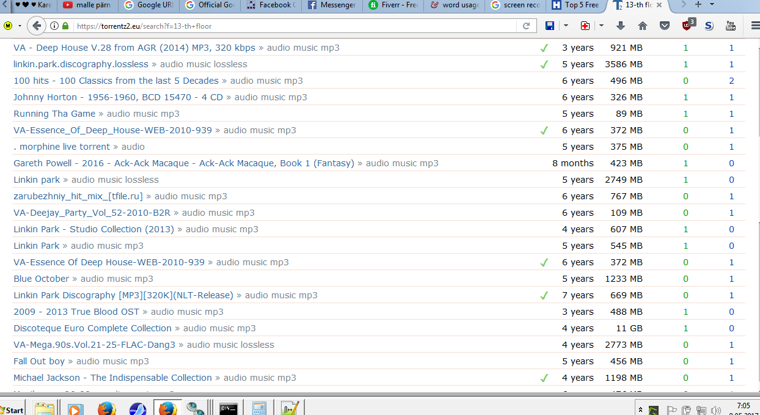Click the green padlock security icon
Viewport: 760px width, 415px height.
coord(66,26)
